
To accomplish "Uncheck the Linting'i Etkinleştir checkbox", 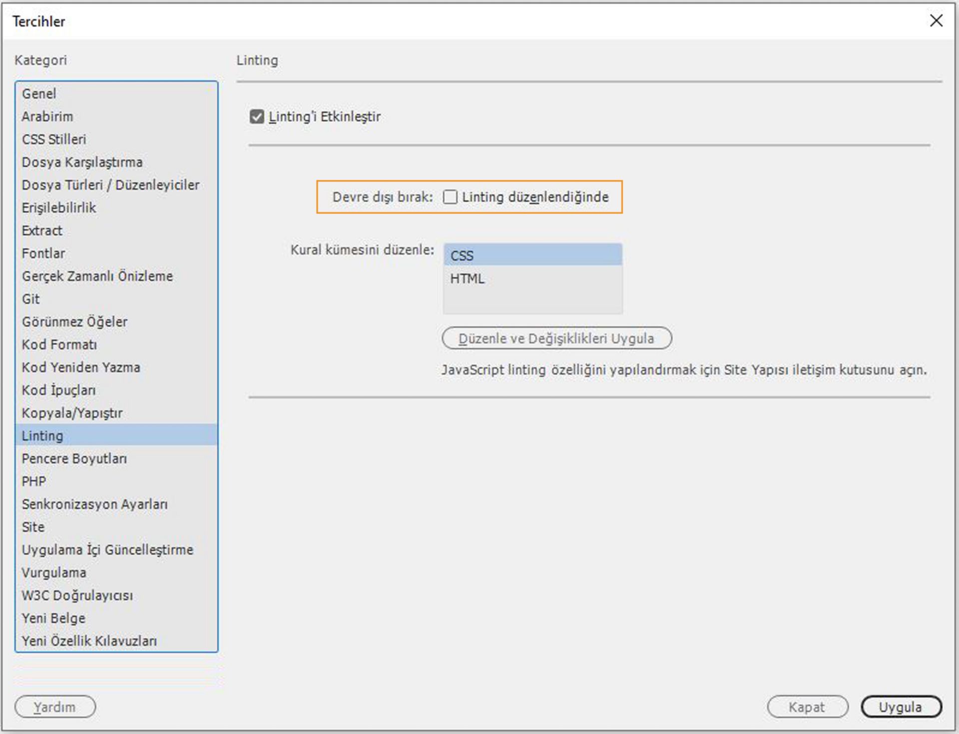I will (x=257, y=117).
